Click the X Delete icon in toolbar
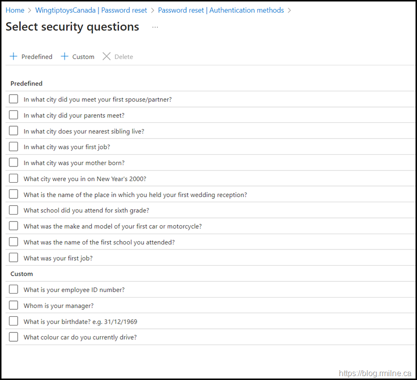This screenshot has width=417, height=380. (x=107, y=56)
